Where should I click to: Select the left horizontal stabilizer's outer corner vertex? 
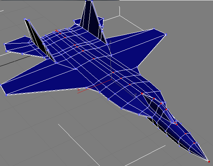click(4, 44)
